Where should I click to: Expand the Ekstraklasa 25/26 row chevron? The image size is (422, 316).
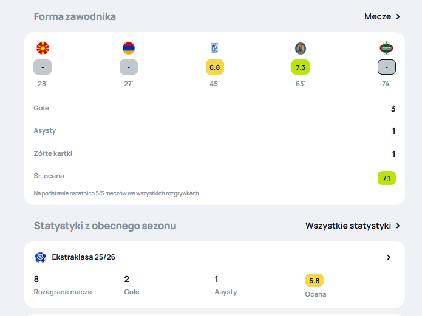click(x=389, y=257)
